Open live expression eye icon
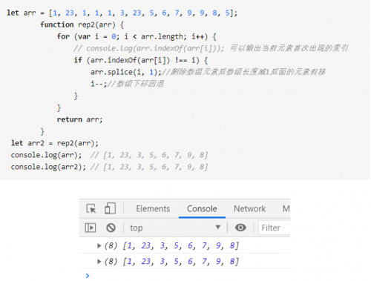 pos(240,228)
